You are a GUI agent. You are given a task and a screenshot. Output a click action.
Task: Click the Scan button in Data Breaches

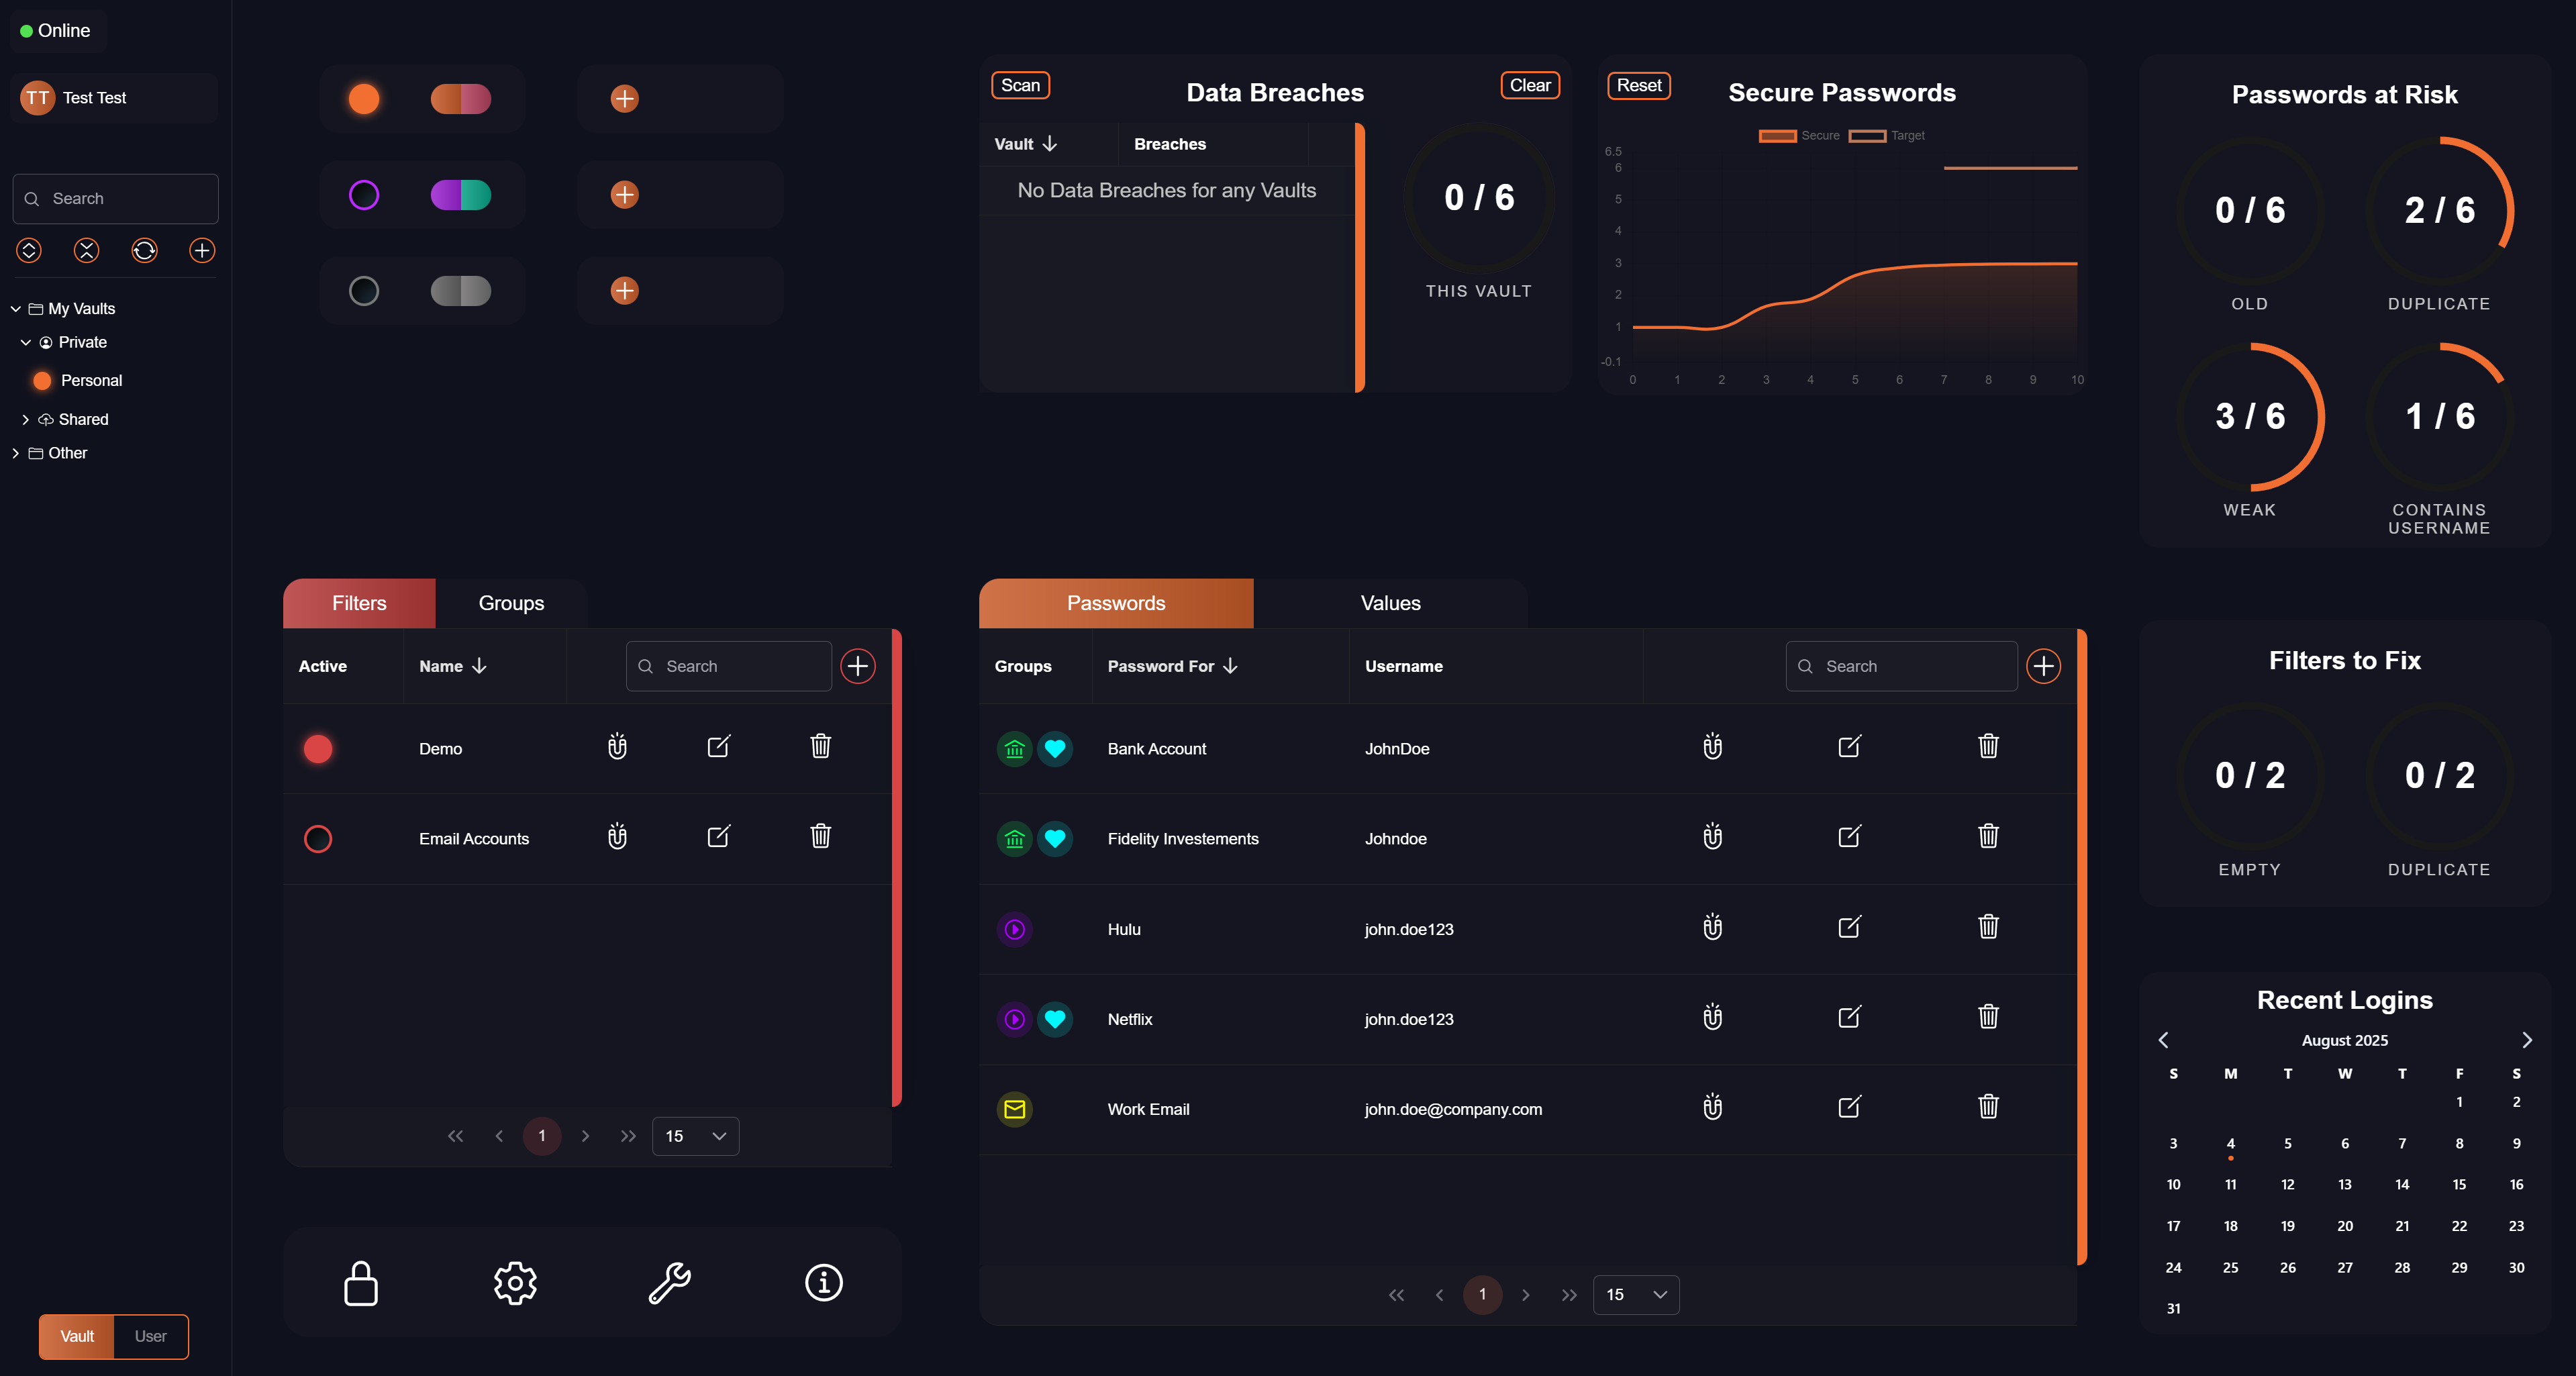1020,85
